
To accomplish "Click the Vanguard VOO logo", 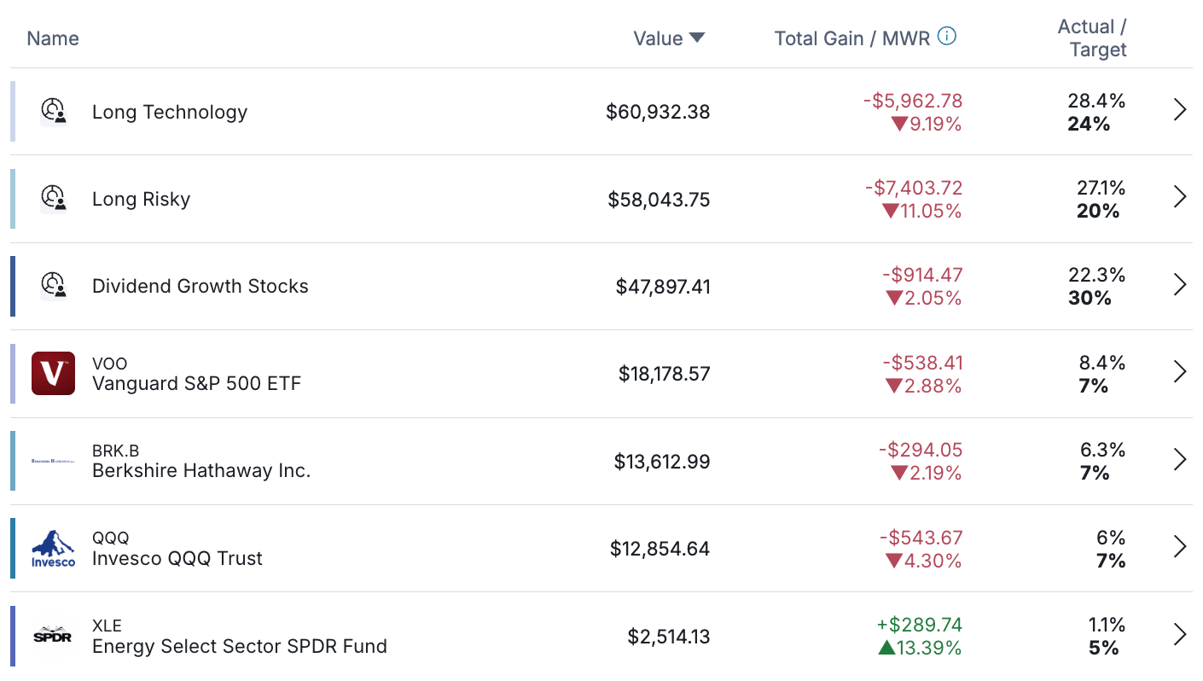I will tap(54, 374).
